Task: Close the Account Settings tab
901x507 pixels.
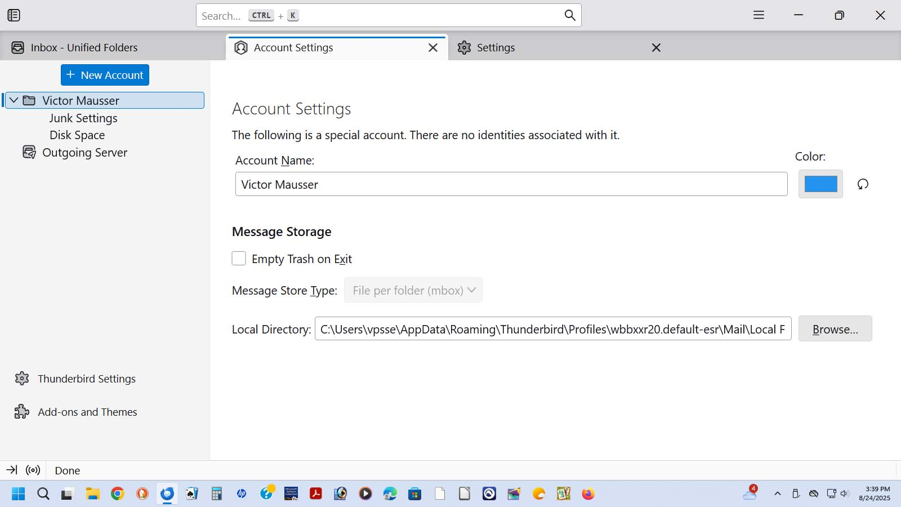Action: point(432,48)
